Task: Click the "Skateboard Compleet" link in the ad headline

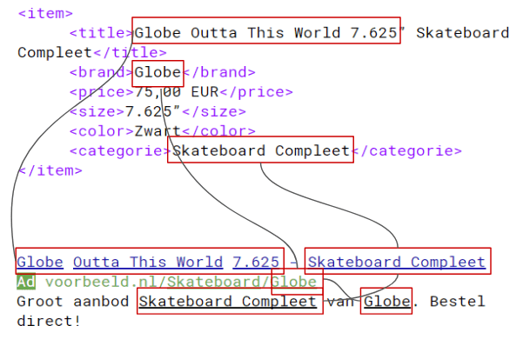Action: pyautogui.click(x=396, y=262)
